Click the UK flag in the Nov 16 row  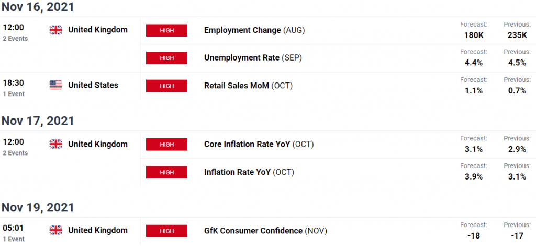tap(55, 30)
